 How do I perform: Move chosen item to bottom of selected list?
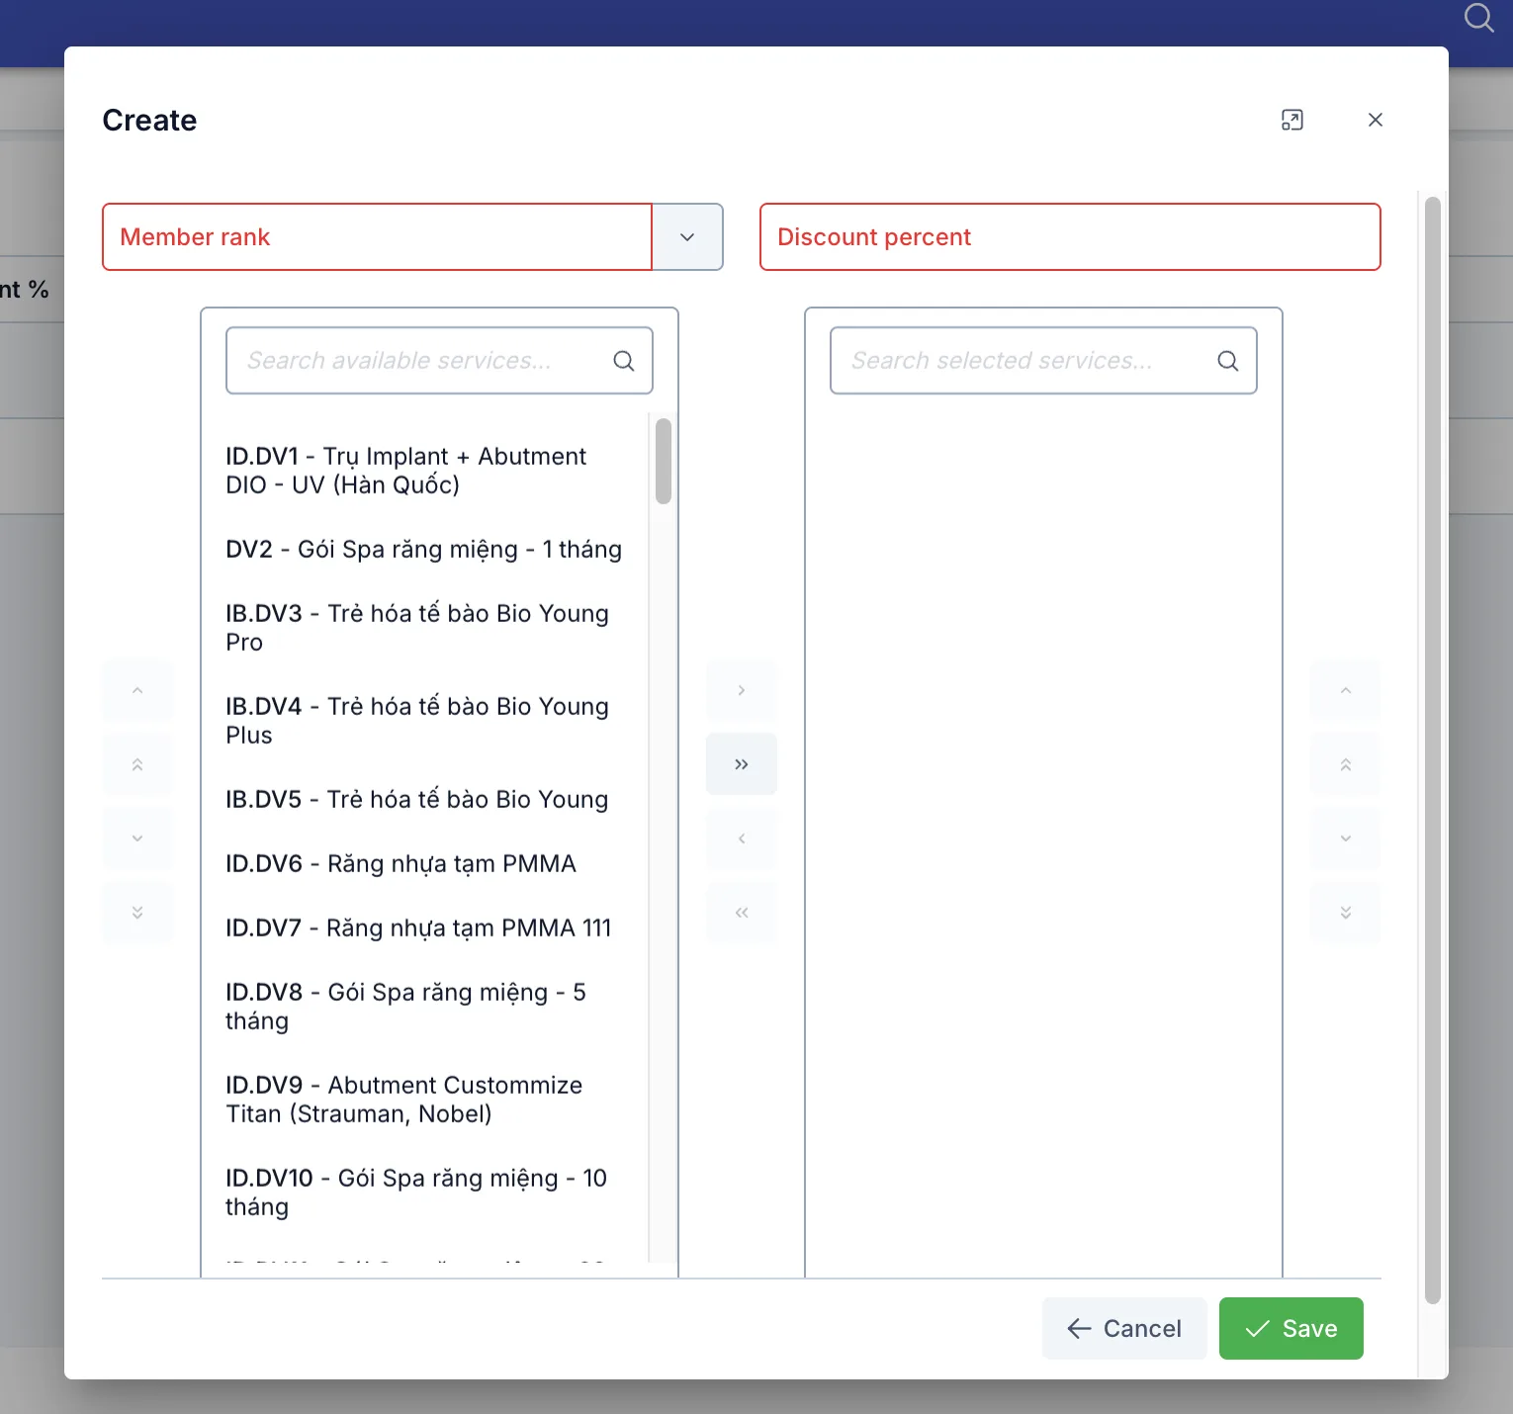pos(1345,913)
